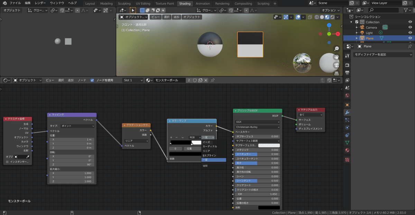Viewport: 415px width, 215px height.
Task: Switch viewport to solid shading
Action: tap(322, 17)
